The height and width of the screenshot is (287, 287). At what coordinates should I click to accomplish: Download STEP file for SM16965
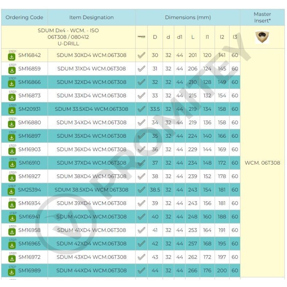pyautogui.click(x=12, y=245)
